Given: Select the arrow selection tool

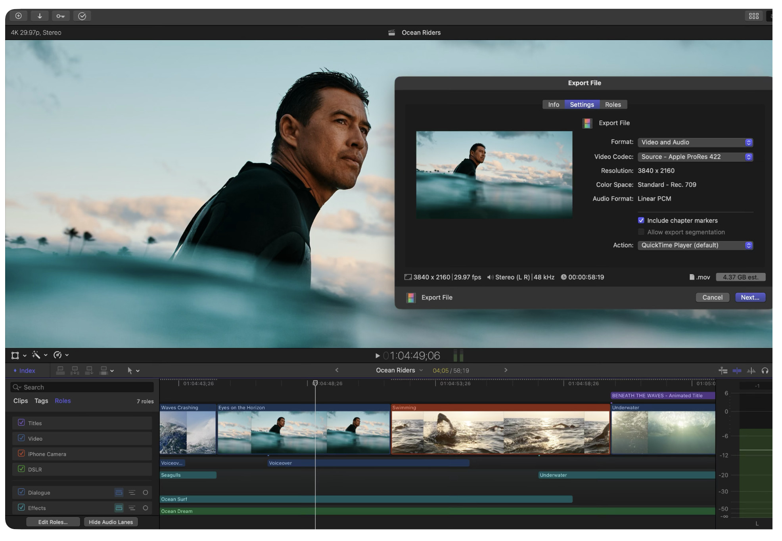Looking at the screenshot, I should pos(130,370).
